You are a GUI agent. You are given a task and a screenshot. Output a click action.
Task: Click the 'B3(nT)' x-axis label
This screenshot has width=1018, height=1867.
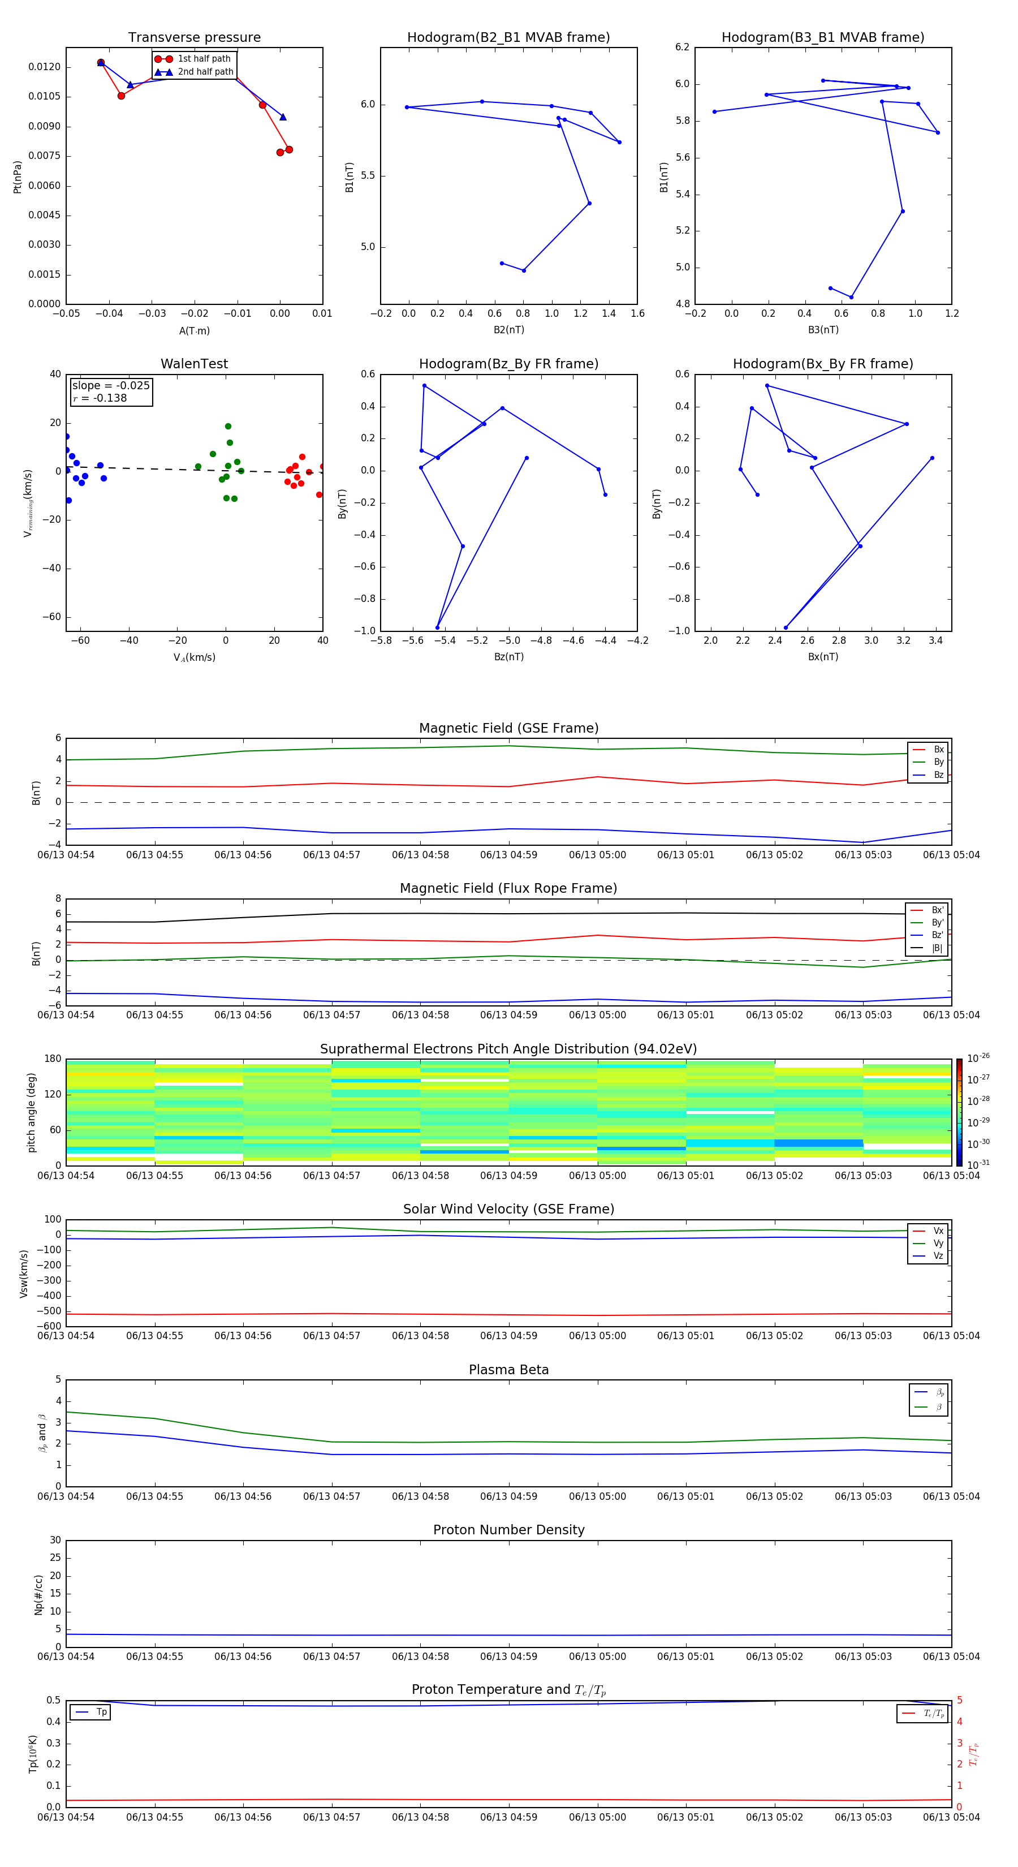tap(823, 330)
